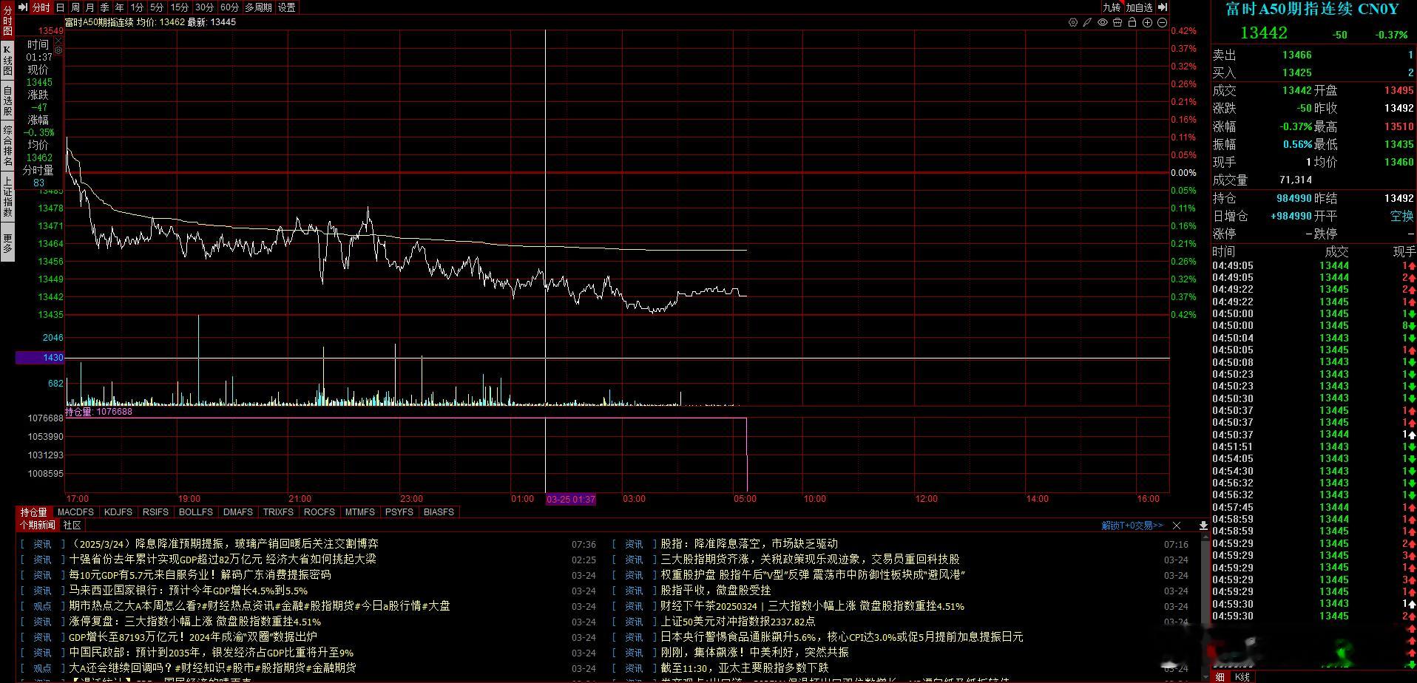Image resolution: width=1417 pixels, height=683 pixels.
Task: Close the floating info box with X
Action: point(58,41)
